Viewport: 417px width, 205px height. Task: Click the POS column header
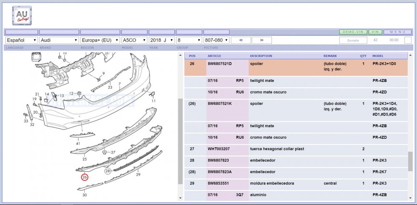(192, 56)
